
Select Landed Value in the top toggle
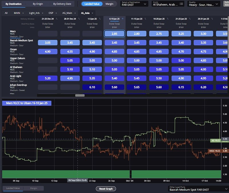click(92, 4)
